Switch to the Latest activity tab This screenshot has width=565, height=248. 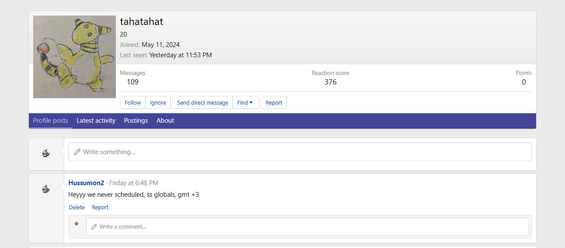[x=96, y=121]
